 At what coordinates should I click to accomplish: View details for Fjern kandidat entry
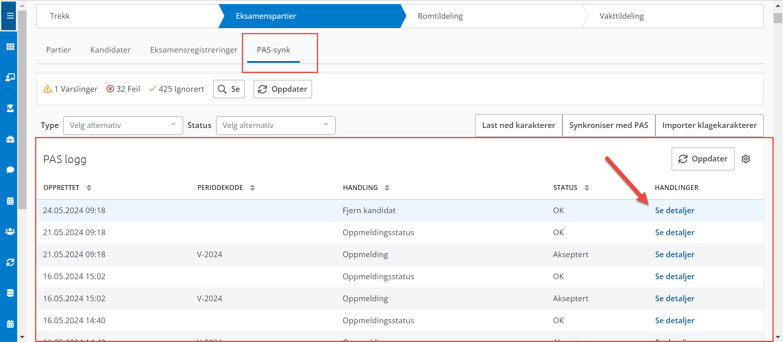pos(675,210)
